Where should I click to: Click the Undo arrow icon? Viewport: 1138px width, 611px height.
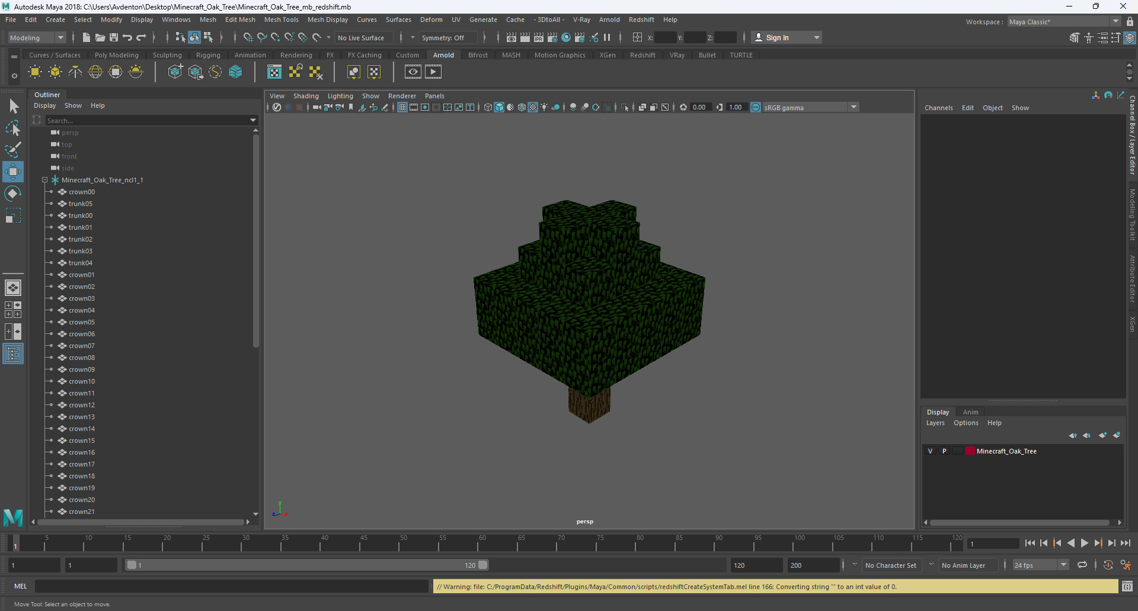coord(127,38)
